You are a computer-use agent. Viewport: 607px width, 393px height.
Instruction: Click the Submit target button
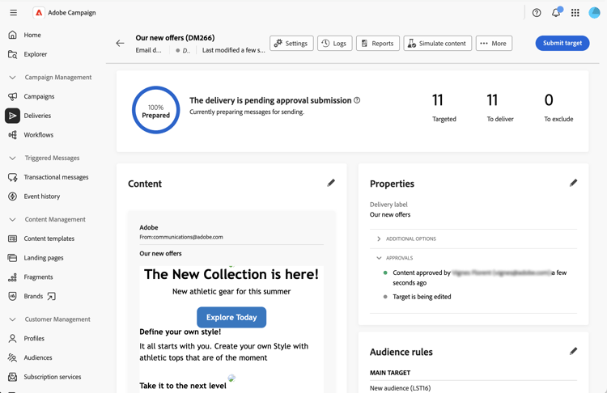click(x=562, y=43)
